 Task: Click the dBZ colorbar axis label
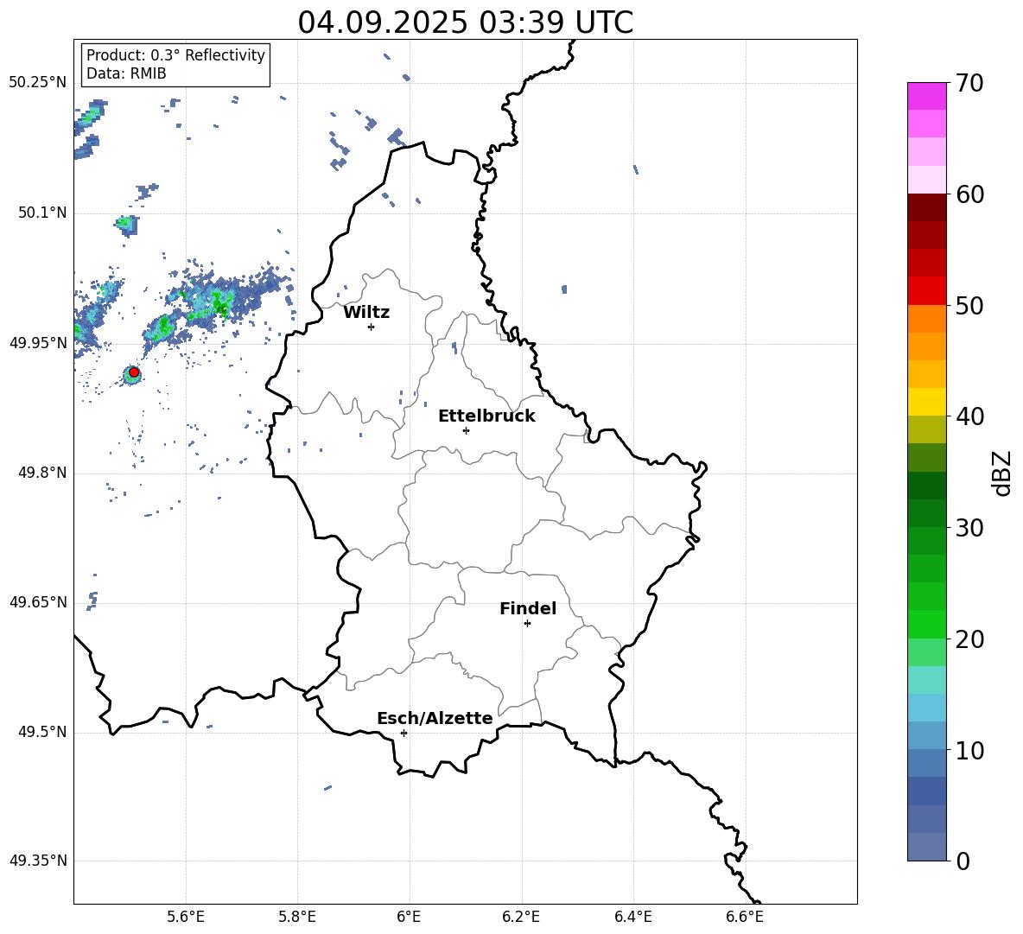click(x=1001, y=473)
